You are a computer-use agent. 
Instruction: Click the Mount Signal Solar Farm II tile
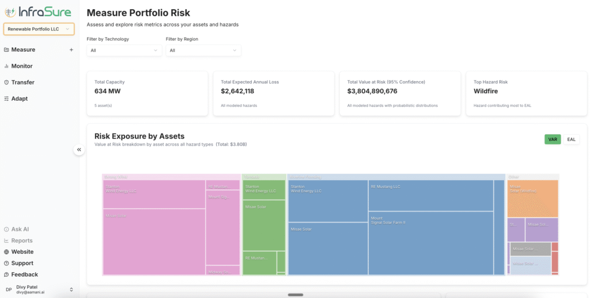(x=430, y=243)
